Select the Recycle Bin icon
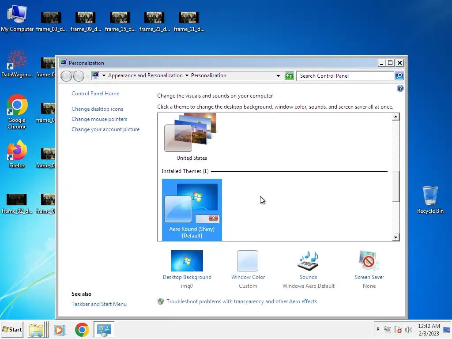Viewport: 452px width, 339px height. (x=430, y=200)
